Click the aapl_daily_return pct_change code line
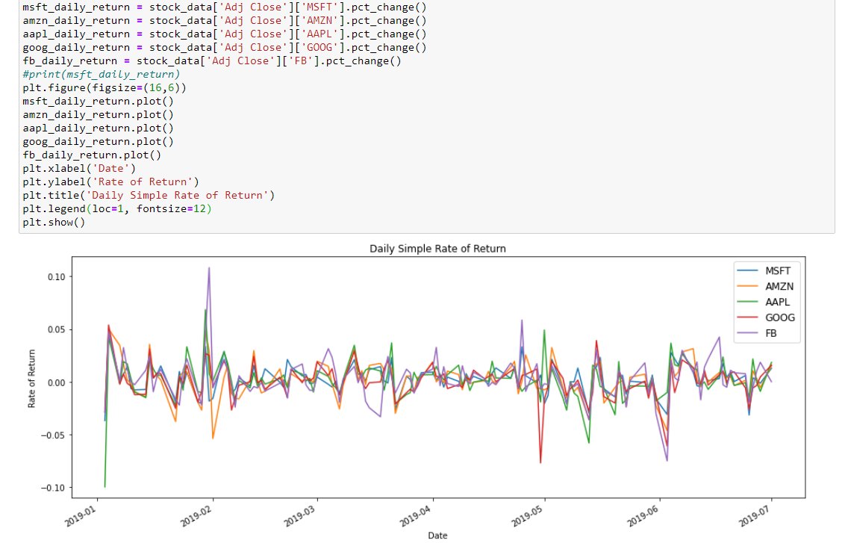Screen dimensions: 848x543 pyautogui.click(x=225, y=34)
